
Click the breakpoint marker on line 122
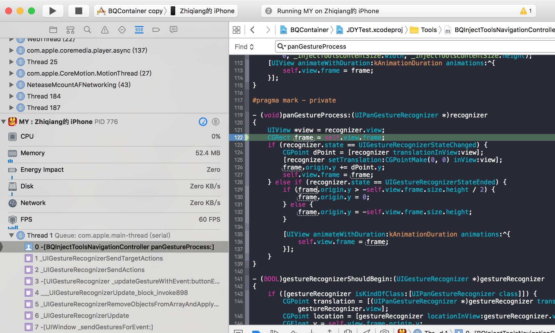click(x=239, y=137)
